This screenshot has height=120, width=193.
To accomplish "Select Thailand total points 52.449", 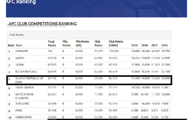I will pos(52,103).
